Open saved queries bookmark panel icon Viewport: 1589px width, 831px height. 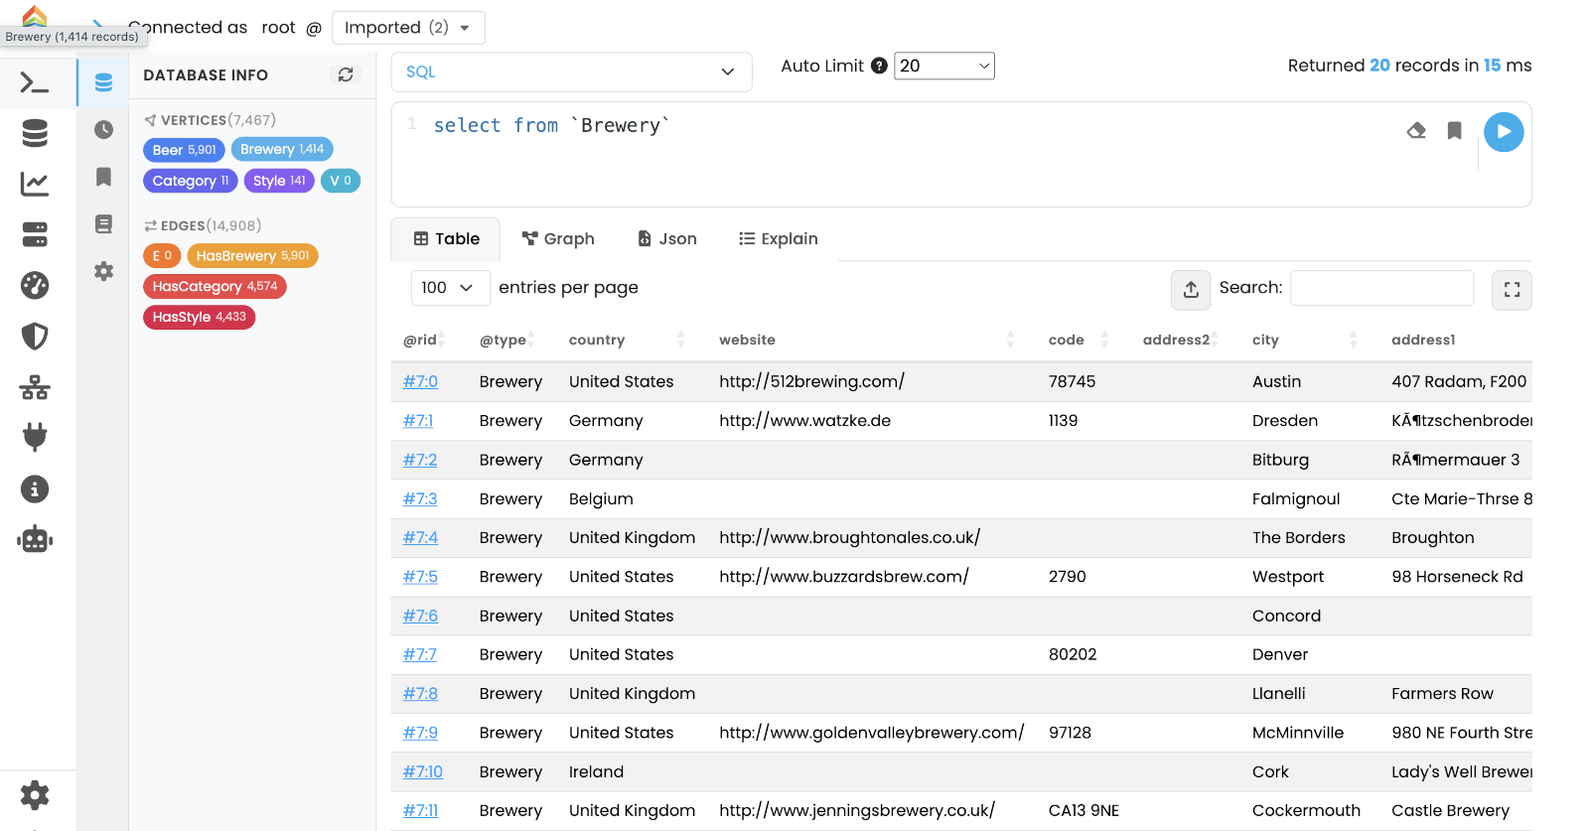[103, 177]
